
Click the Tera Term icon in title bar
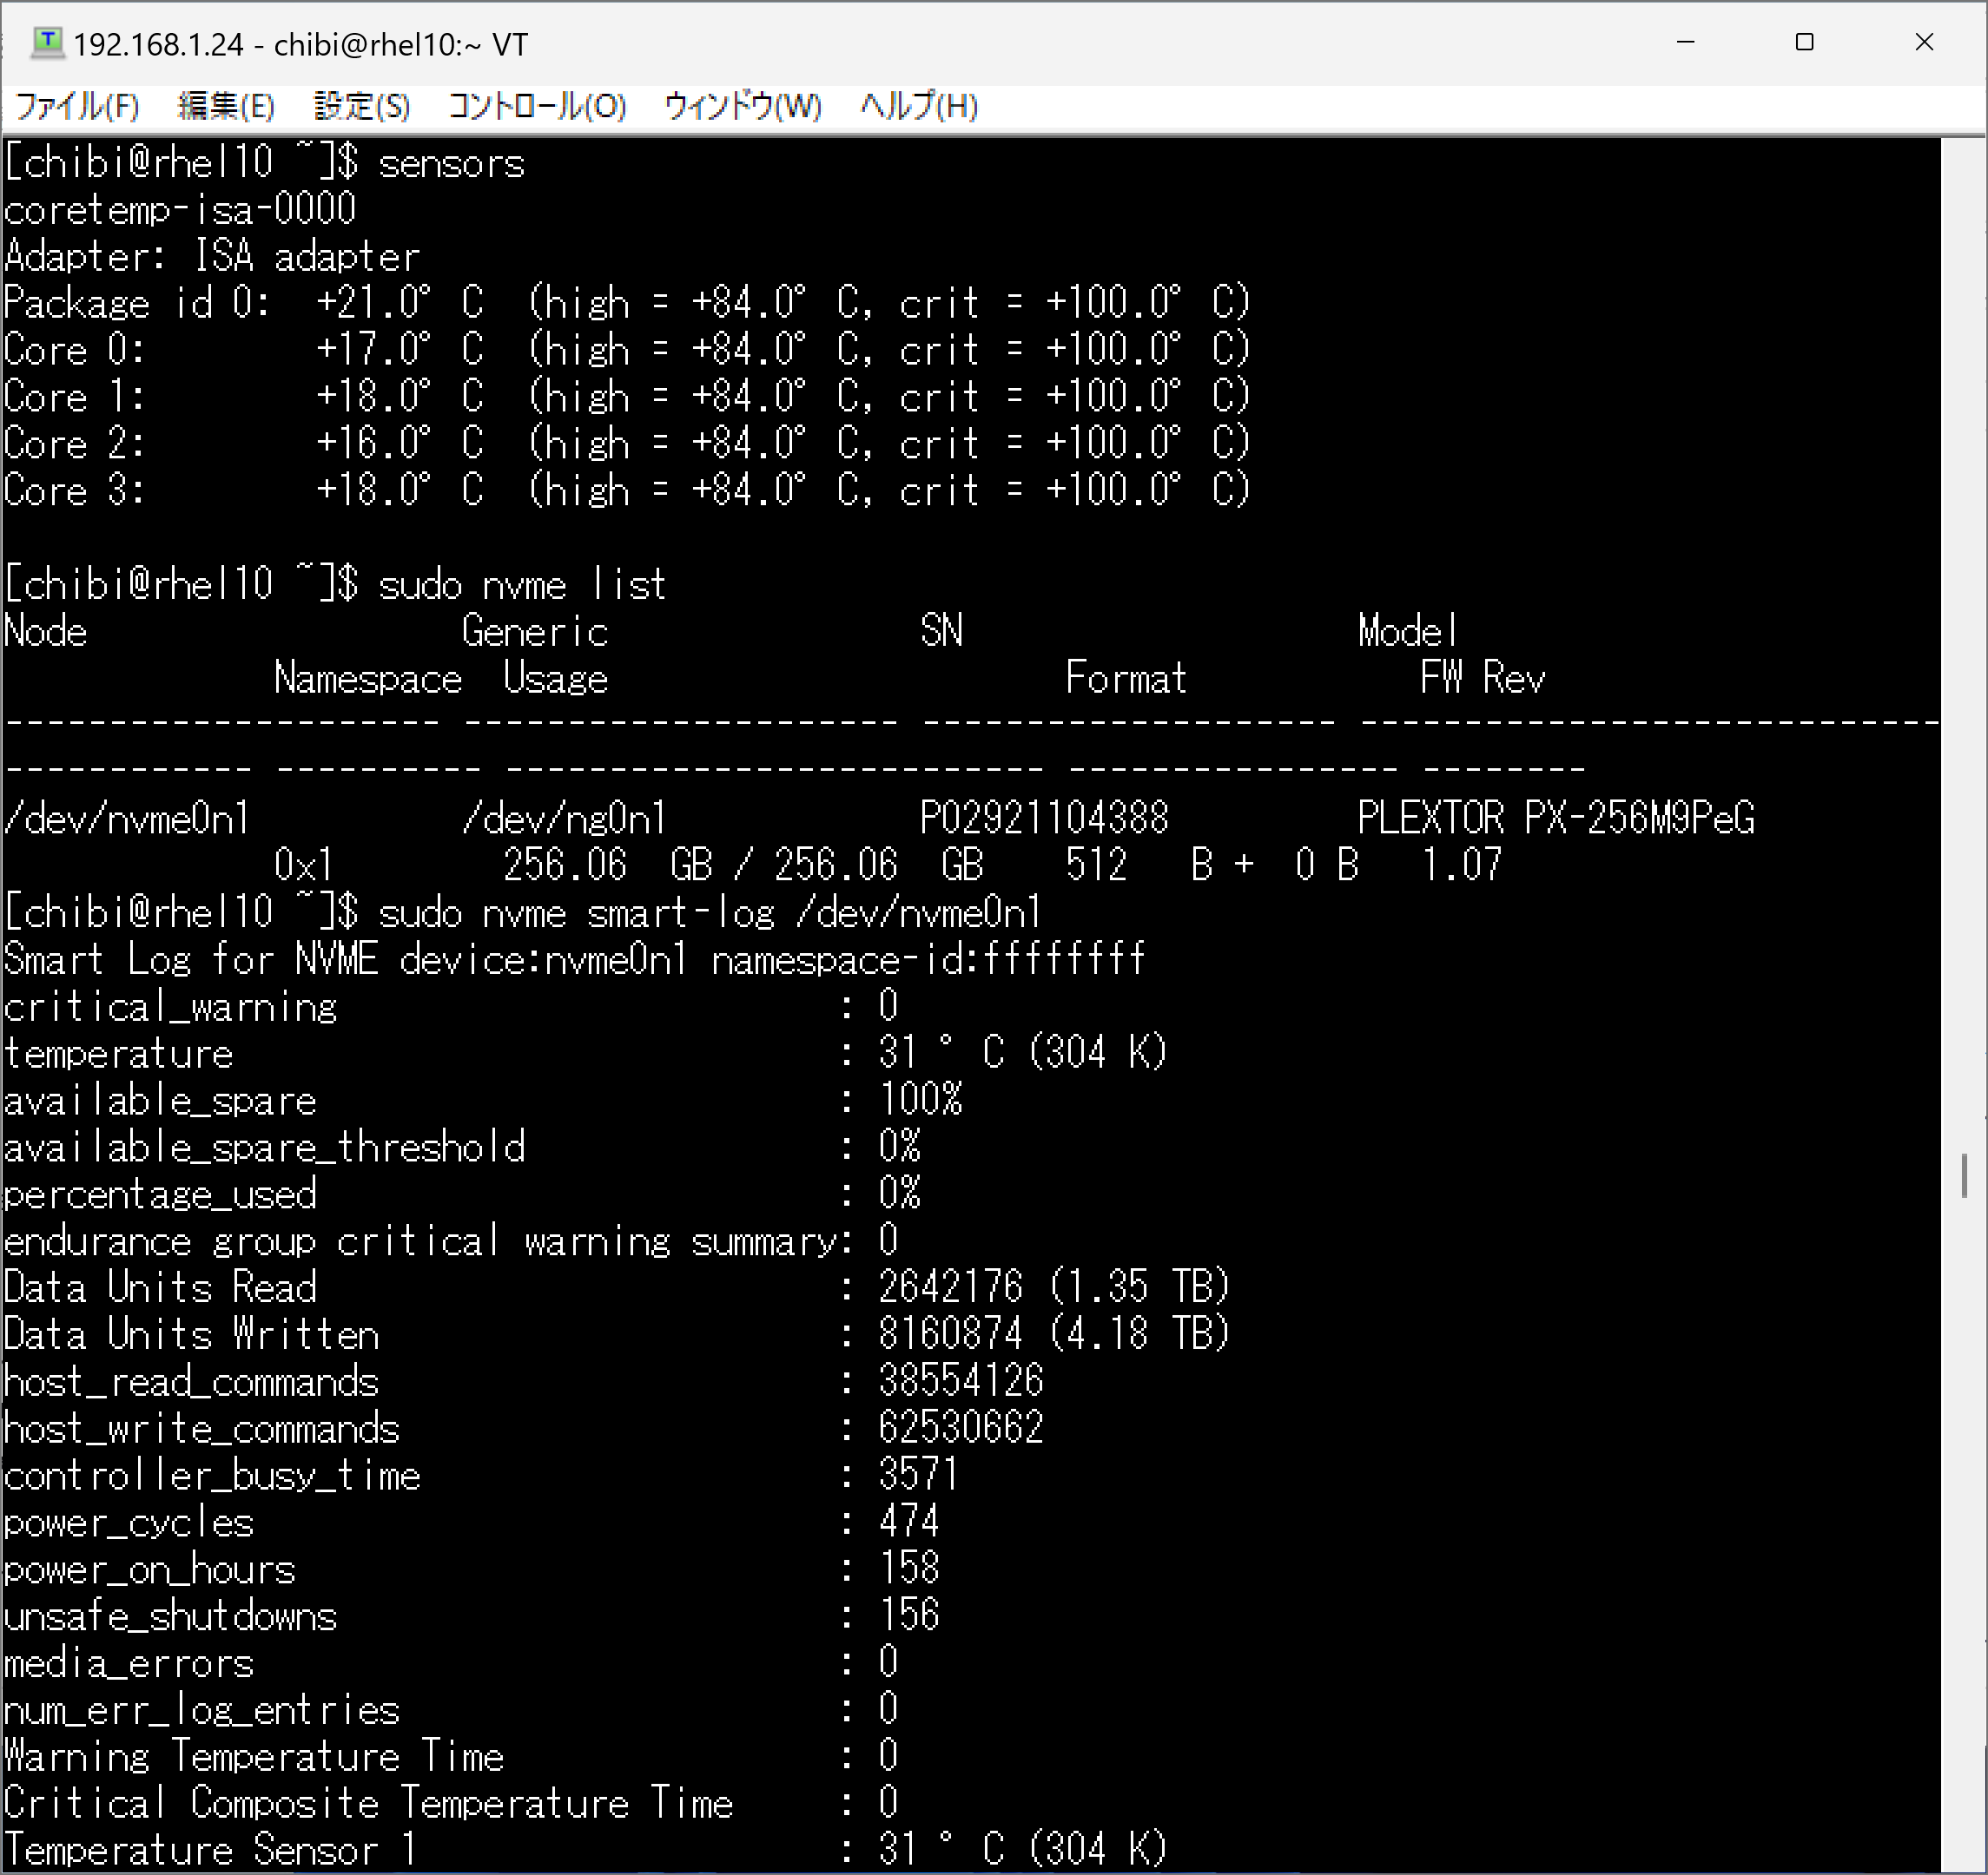click(x=47, y=43)
